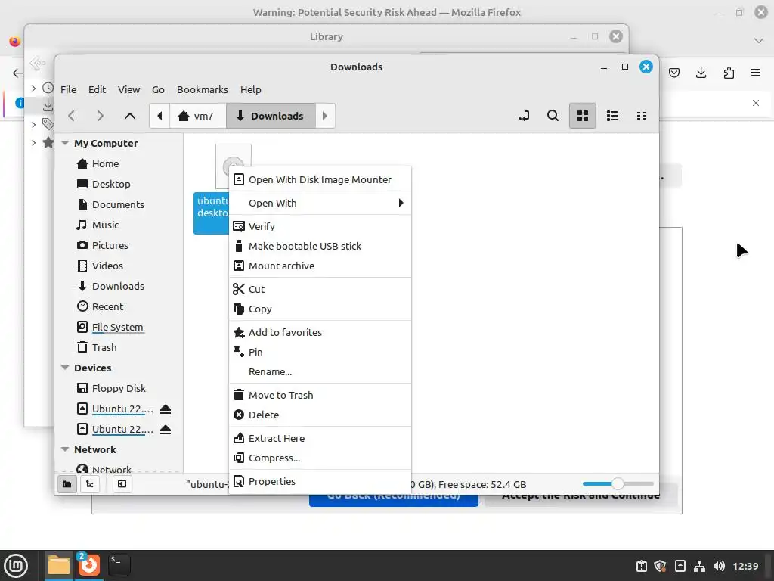This screenshot has height=581, width=774.
Task: Switch to list view
Action: (612, 116)
